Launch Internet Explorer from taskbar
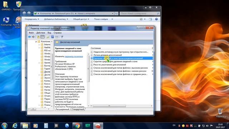Screen dimensions: 229x129 click(x=15, y=126)
